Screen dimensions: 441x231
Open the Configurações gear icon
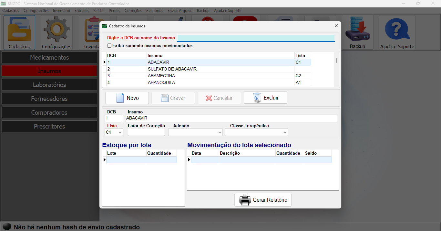click(x=56, y=32)
